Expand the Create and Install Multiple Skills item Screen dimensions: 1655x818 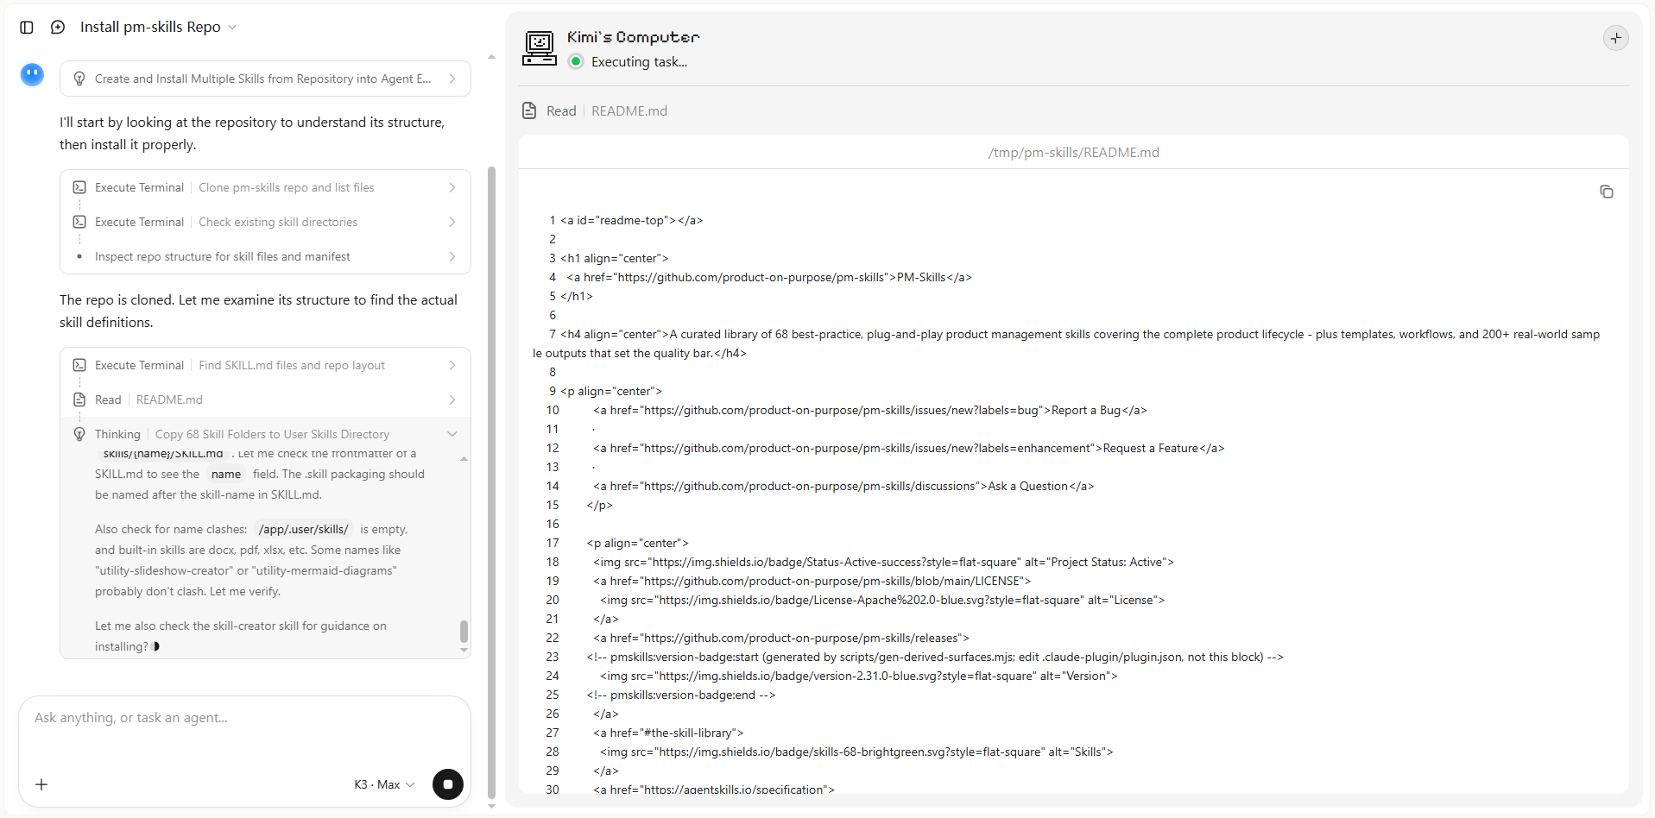[265, 79]
